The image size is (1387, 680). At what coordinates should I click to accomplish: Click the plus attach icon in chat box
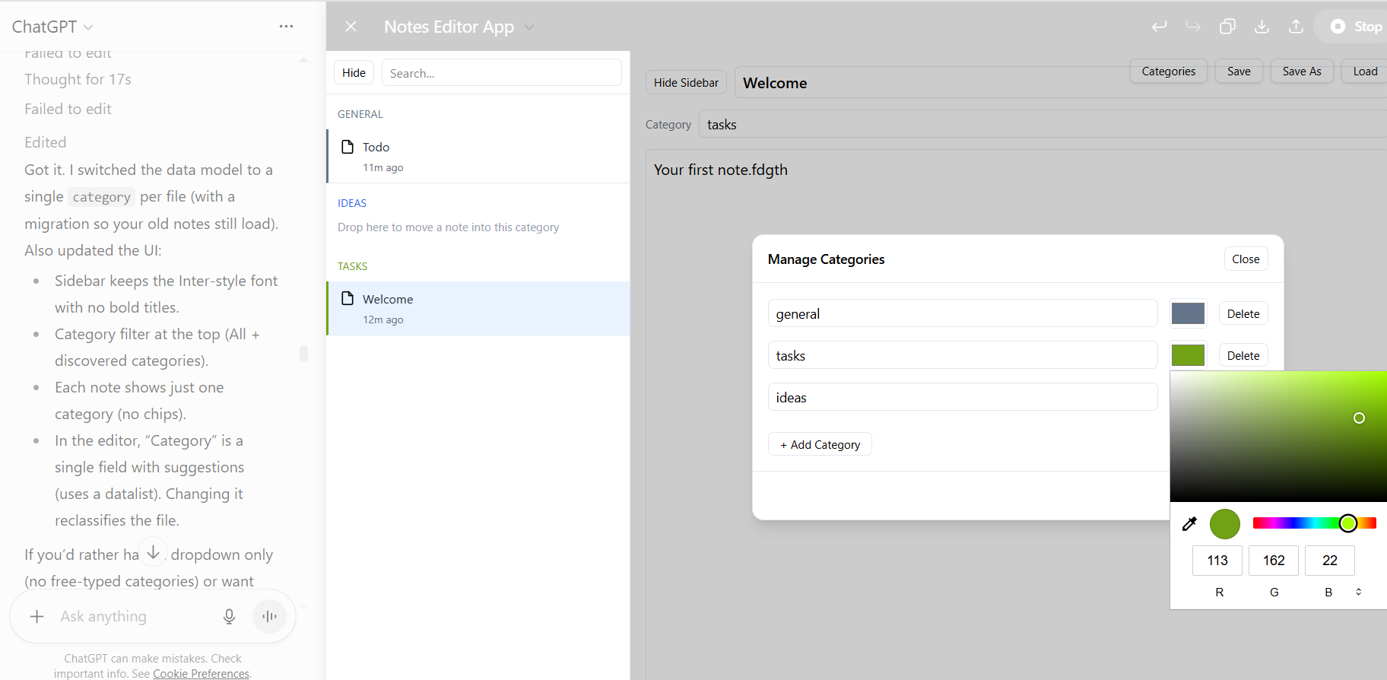point(36,616)
